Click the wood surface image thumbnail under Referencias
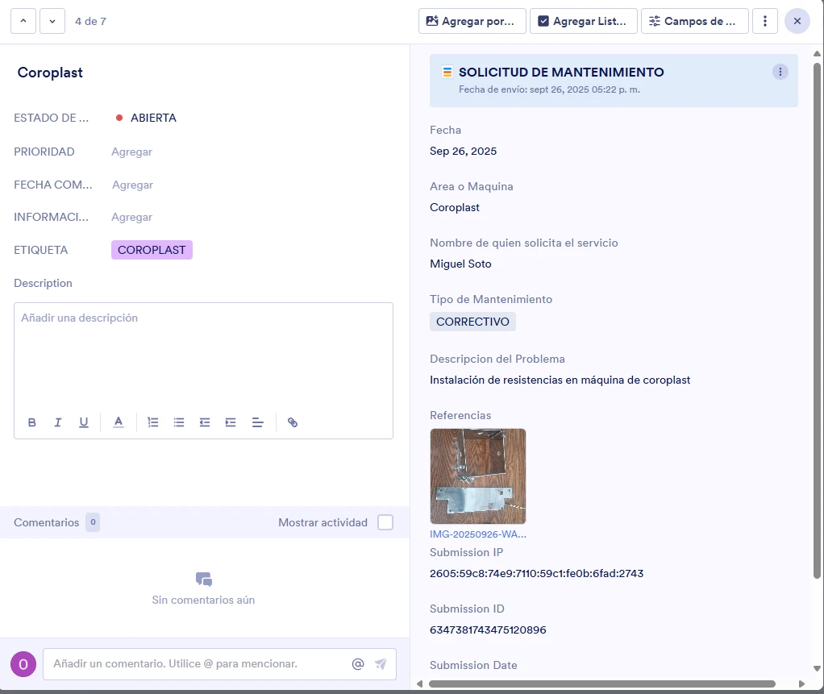 (x=477, y=476)
